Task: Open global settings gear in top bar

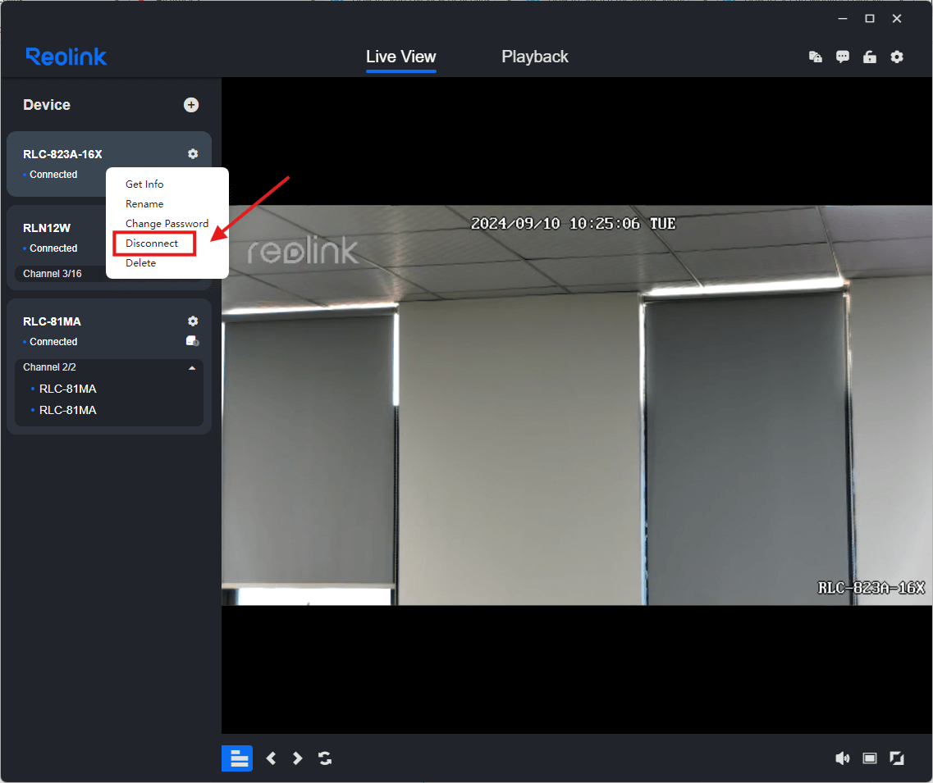Action: click(897, 57)
